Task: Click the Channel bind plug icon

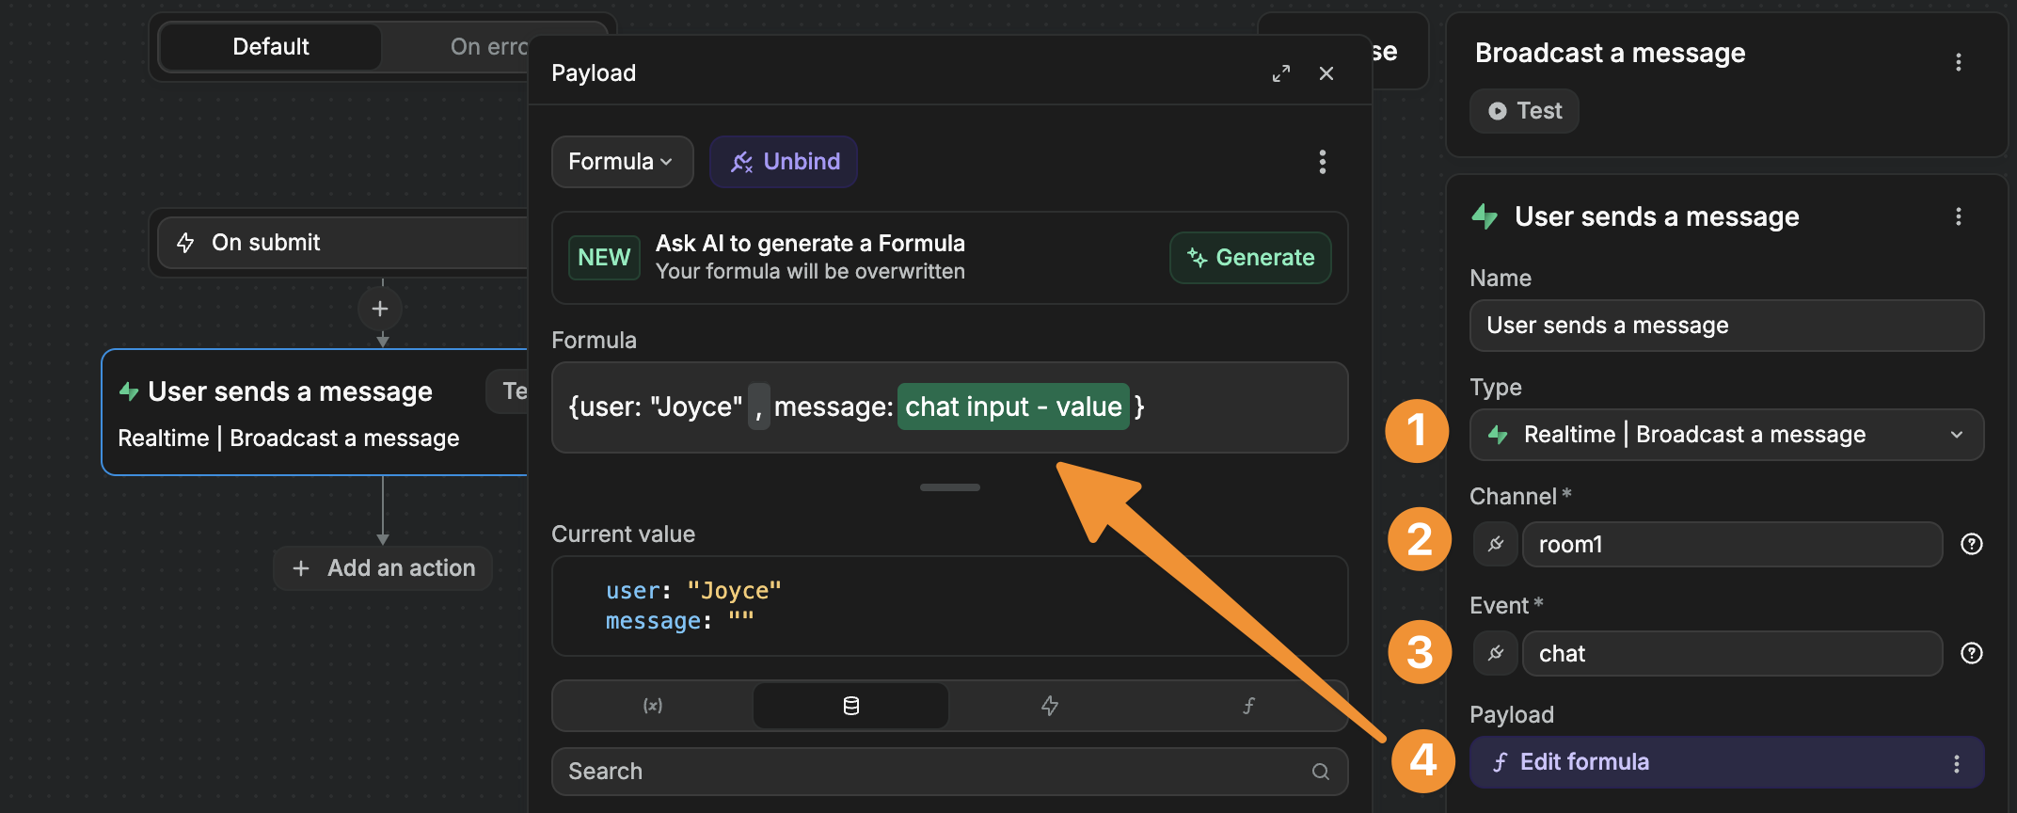Action: pos(1496,544)
